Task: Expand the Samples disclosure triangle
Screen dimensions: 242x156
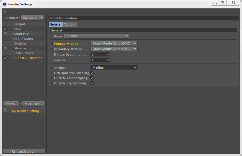Action: 52,68
